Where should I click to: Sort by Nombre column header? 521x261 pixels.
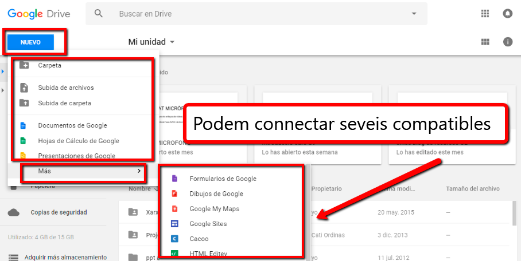click(140, 189)
